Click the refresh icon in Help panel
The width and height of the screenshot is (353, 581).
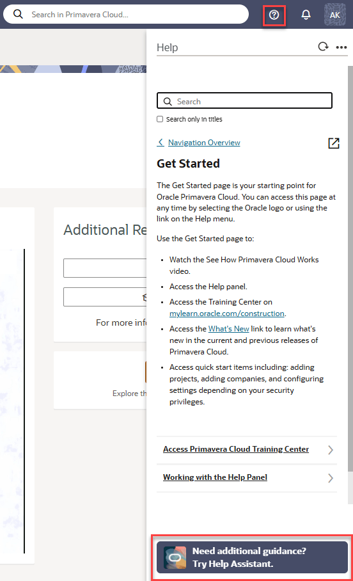click(x=323, y=47)
